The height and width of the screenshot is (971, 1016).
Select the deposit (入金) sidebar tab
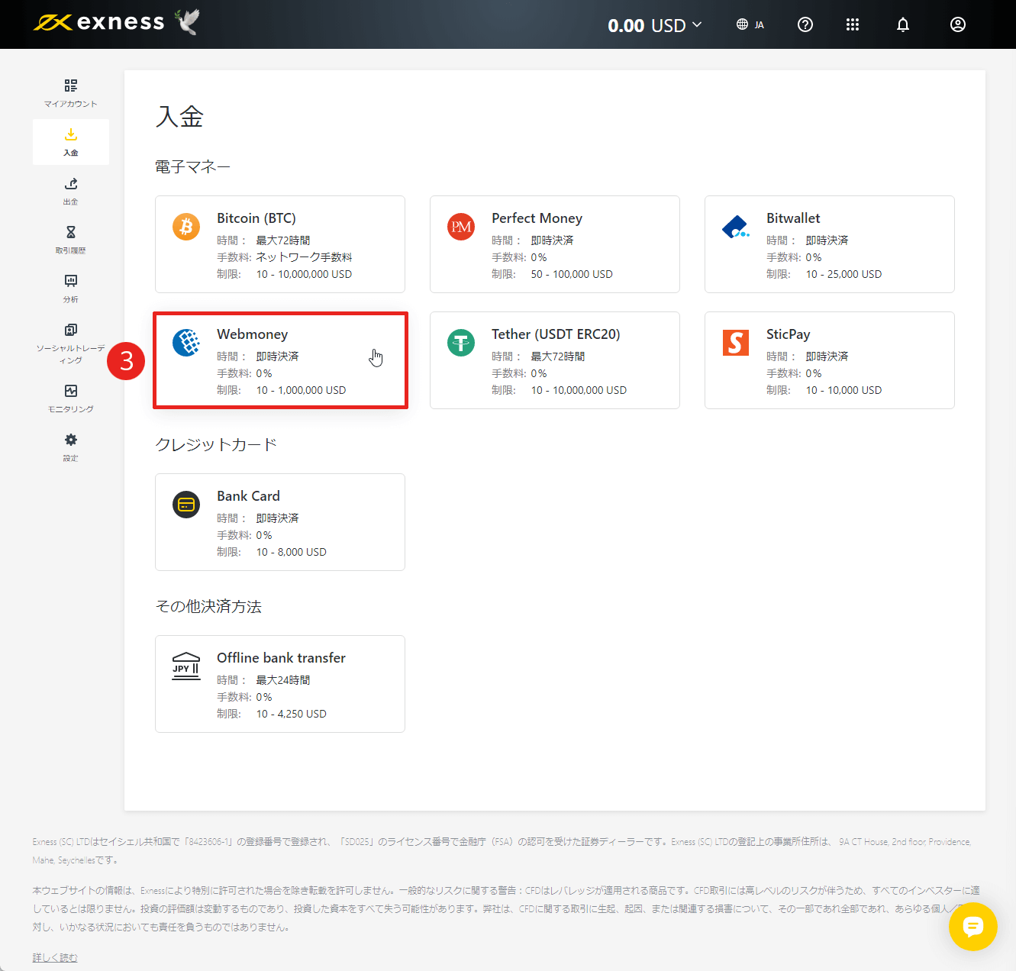(x=70, y=142)
